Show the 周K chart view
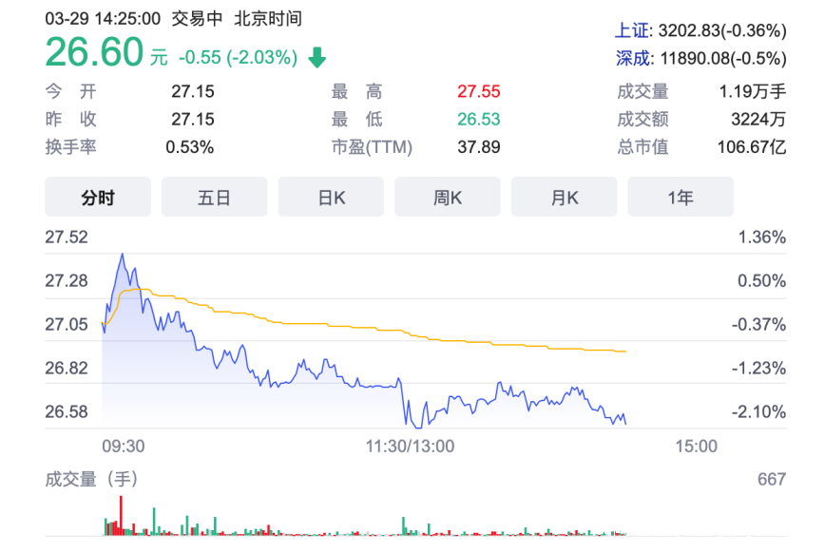825x552 pixels. coord(448,198)
